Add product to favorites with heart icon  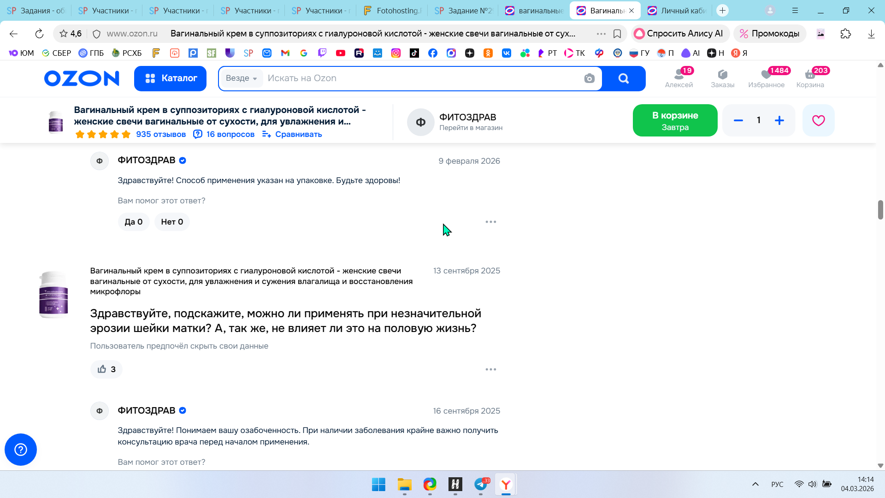pos(818,120)
